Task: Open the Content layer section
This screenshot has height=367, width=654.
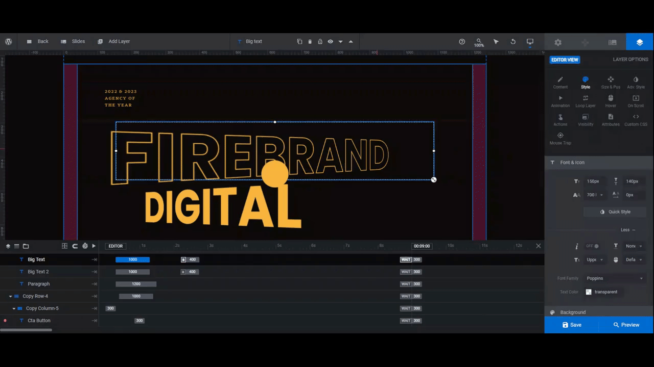Action: point(560,83)
